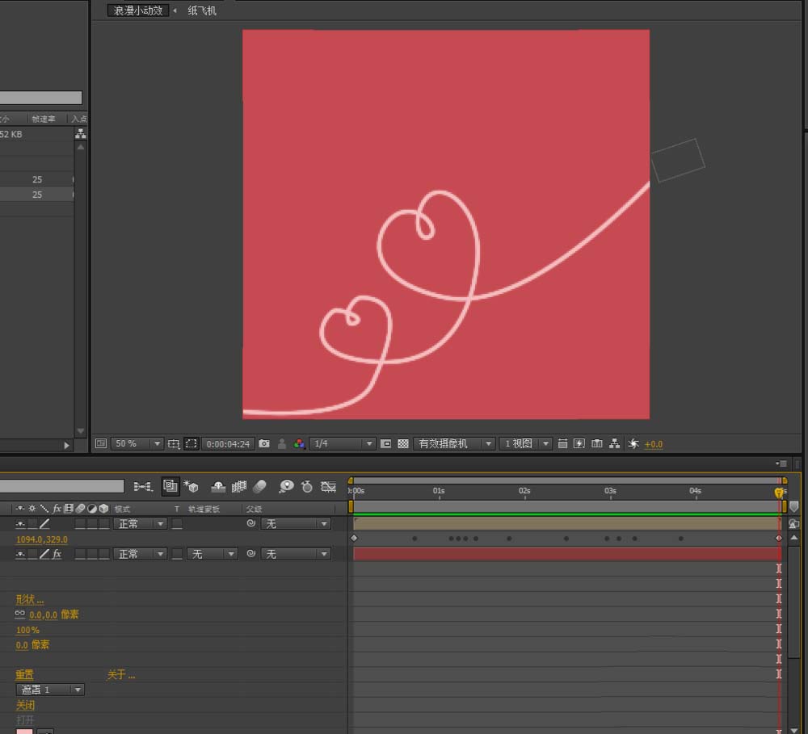
Task: Open the 遮罩 1 mask dropdown
Action: pyautogui.click(x=50, y=690)
